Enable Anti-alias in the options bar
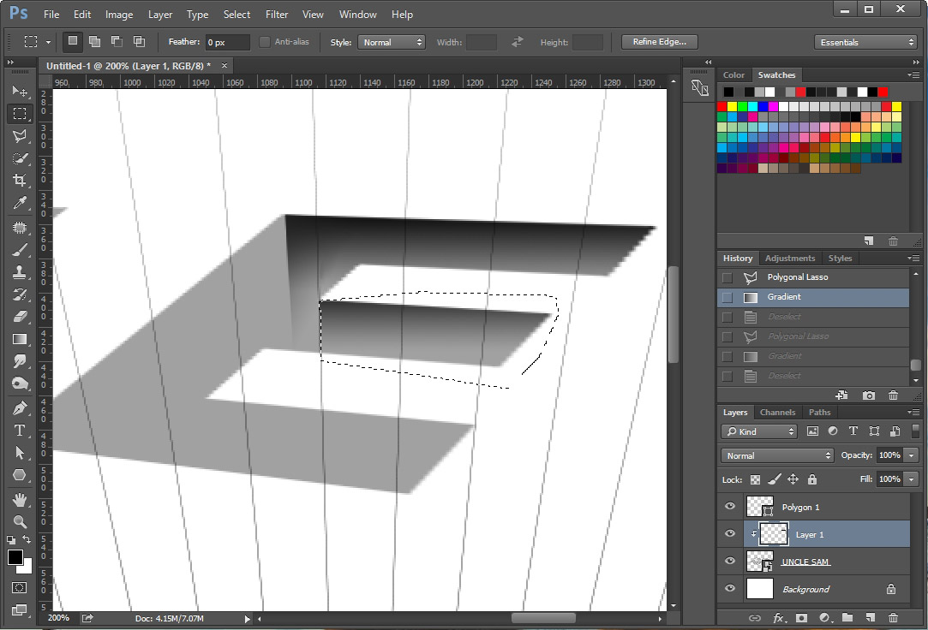Image resolution: width=928 pixels, height=630 pixels. pyautogui.click(x=264, y=41)
